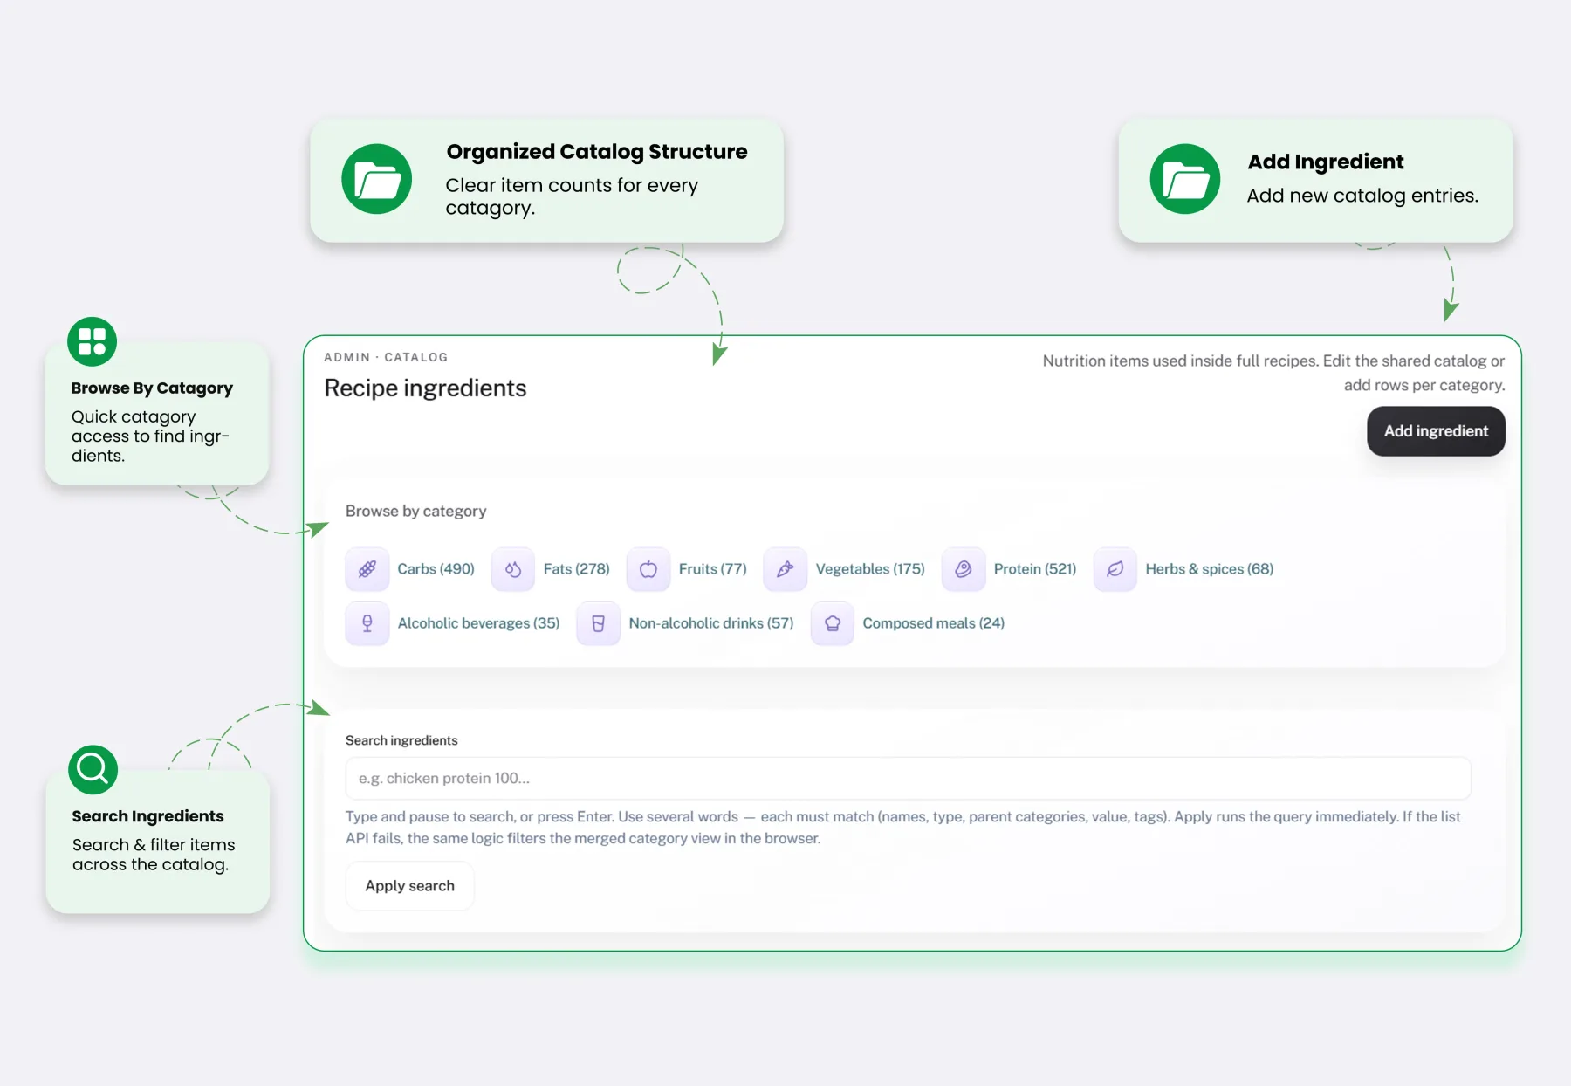
Task: Click the Alcoholic beverages wine glass icon
Action: (x=367, y=623)
